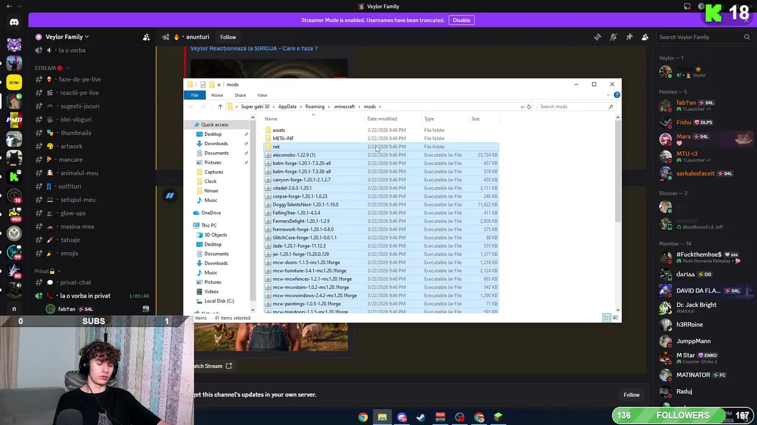The image size is (757, 425).
Task: Open the Threads icon in the Discord header
Action: 597,37
